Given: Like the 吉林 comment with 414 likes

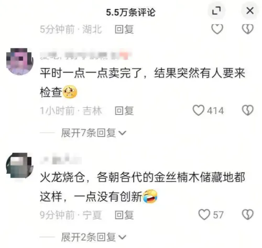Looking at the screenshot, I should [x=199, y=110].
